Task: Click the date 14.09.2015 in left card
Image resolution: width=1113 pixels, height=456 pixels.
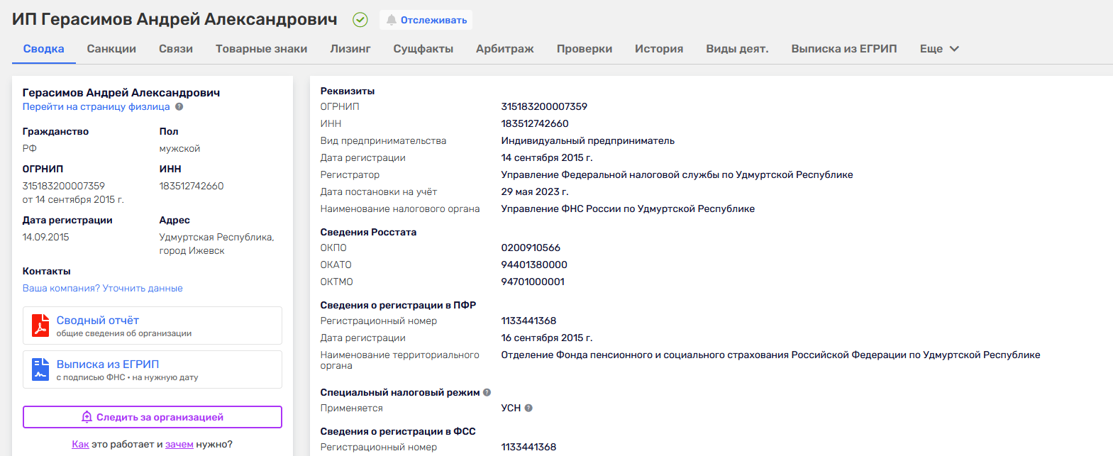Action: click(x=46, y=238)
